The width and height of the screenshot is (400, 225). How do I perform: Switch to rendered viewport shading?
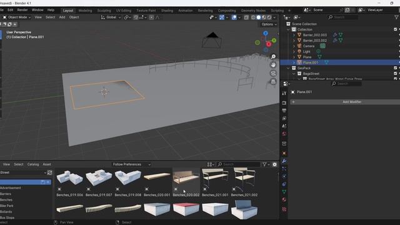click(269, 17)
